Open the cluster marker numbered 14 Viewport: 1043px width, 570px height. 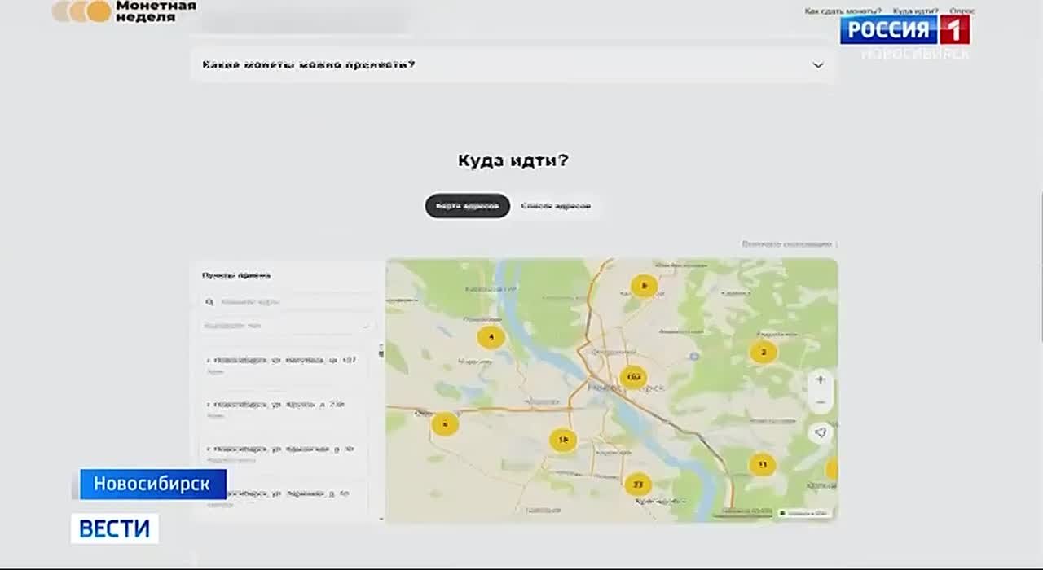(562, 438)
